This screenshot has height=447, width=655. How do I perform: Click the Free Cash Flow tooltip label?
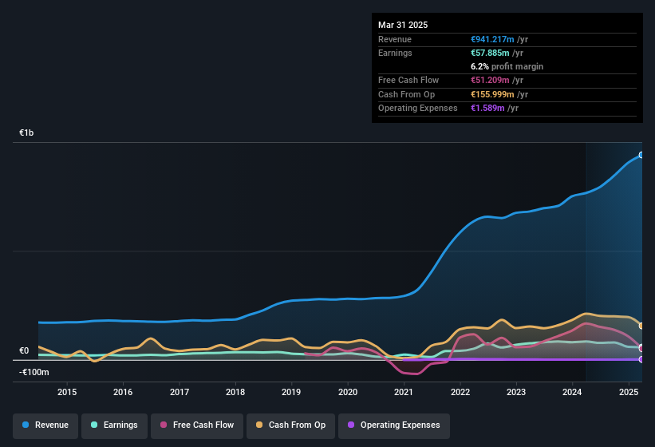coord(408,80)
